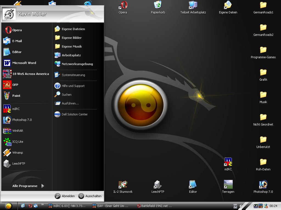Image resolution: width=281 pixels, height=210 pixels.
Task: Open Internet Explorer from Quick Launch
Action: click(x=23, y=206)
